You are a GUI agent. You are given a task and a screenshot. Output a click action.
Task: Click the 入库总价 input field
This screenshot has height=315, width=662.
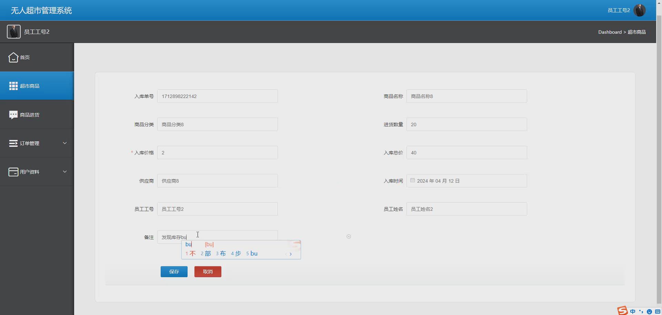(467, 153)
